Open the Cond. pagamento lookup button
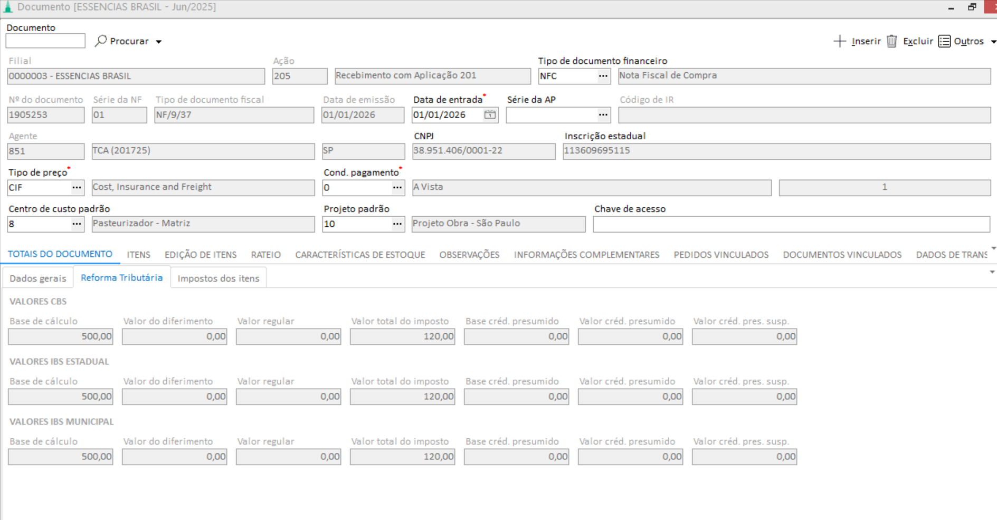The height and width of the screenshot is (520, 997). point(397,187)
